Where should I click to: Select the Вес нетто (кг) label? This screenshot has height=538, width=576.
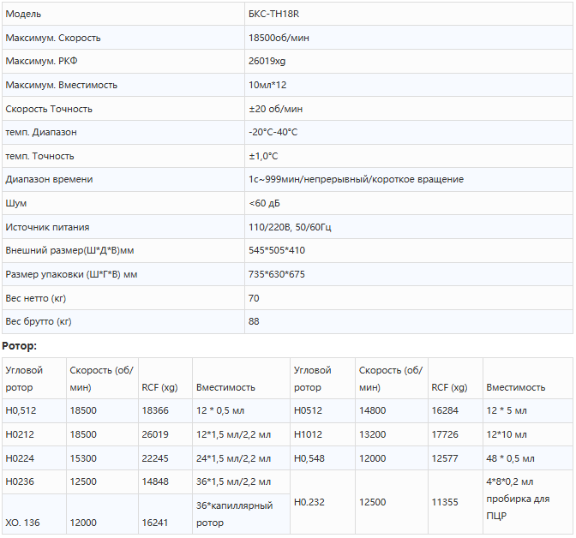[x=35, y=298]
